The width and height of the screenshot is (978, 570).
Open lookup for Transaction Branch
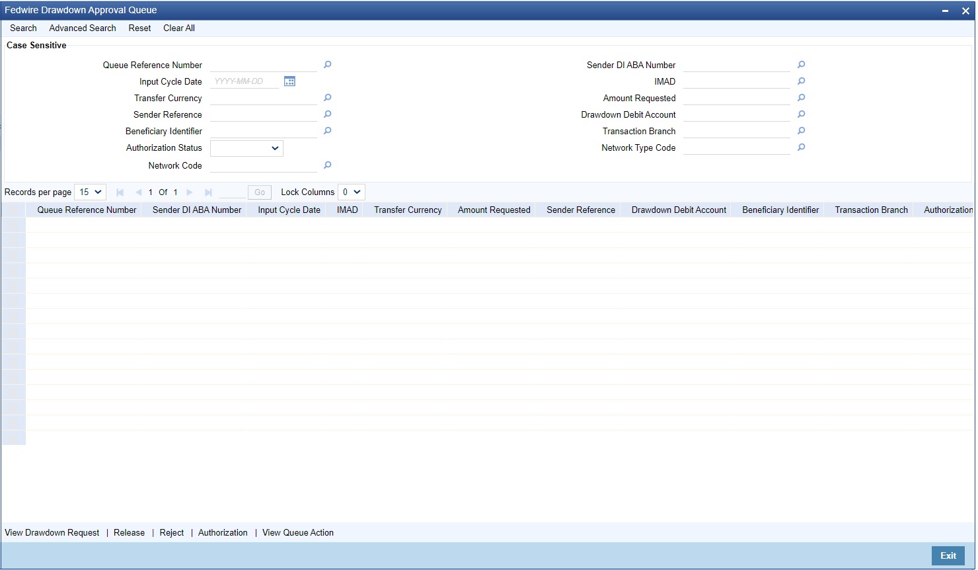click(801, 131)
